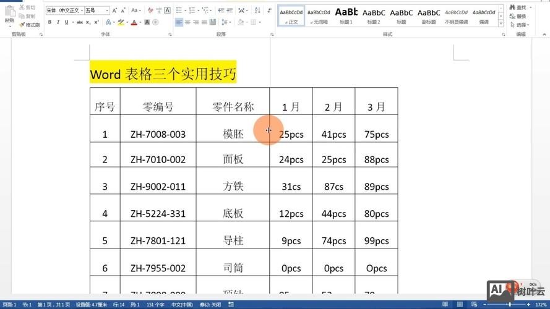Click the word count 151 个字
Screen dimensions: 550x309
(155, 305)
